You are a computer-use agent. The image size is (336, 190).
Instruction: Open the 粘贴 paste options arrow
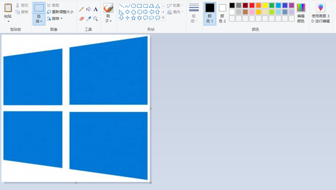[8, 21]
